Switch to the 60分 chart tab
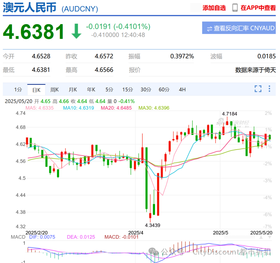Image resolution: width=280 pixels, height=263 pixels. pyautogui.click(x=164, y=90)
